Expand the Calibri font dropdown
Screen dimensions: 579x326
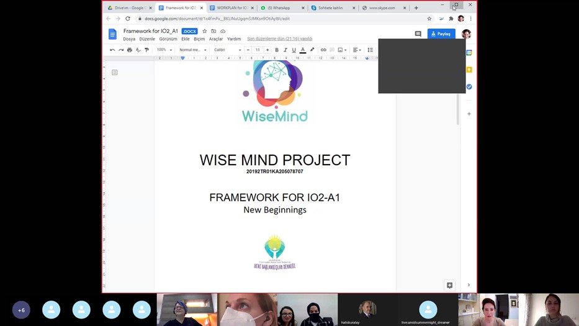(x=227, y=50)
